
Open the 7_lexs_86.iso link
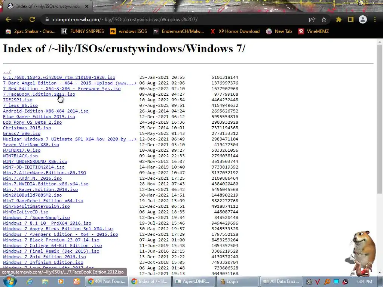coord(20,105)
